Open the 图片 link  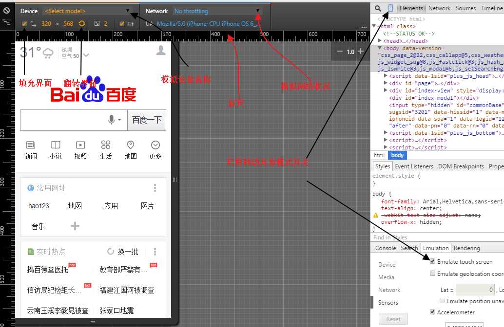[x=147, y=206]
